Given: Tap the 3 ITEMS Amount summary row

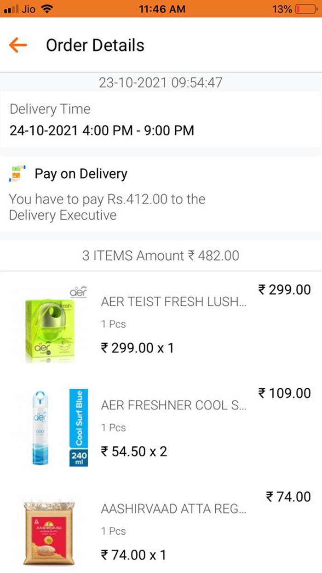Looking at the screenshot, I should point(161,256).
